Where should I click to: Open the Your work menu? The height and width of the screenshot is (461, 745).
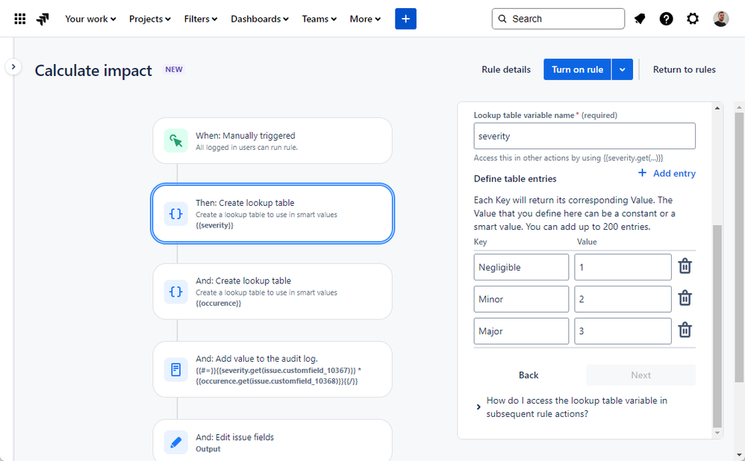[x=90, y=19]
